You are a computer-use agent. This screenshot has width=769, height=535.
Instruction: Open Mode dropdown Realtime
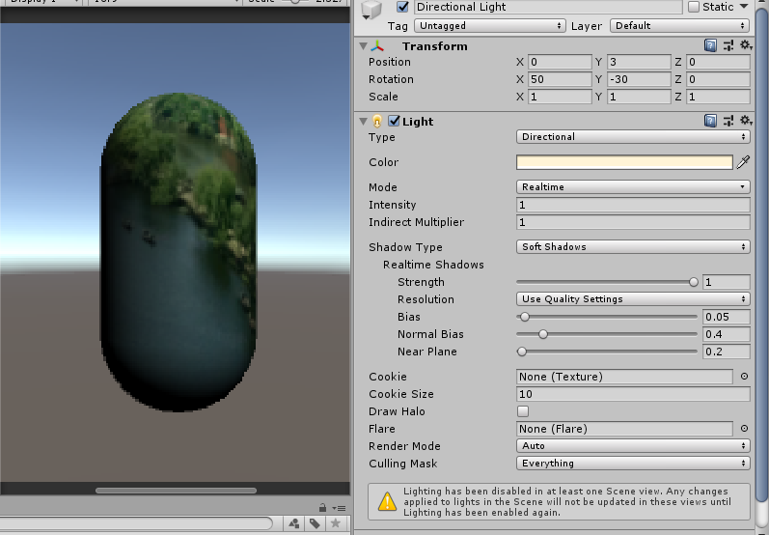(633, 187)
